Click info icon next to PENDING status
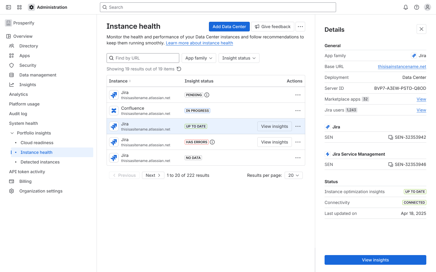 [x=207, y=95]
